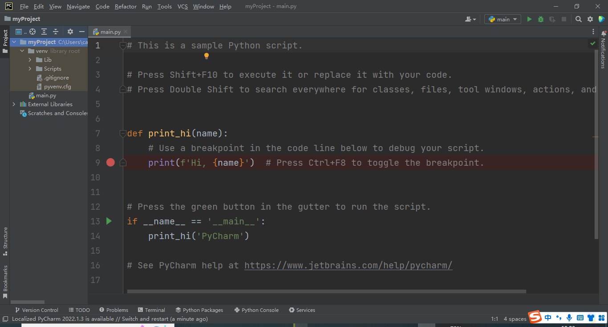Open Search Everywhere magnifier icon
Image resolution: width=608 pixels, height=327 pixels.
pos(579,19)
